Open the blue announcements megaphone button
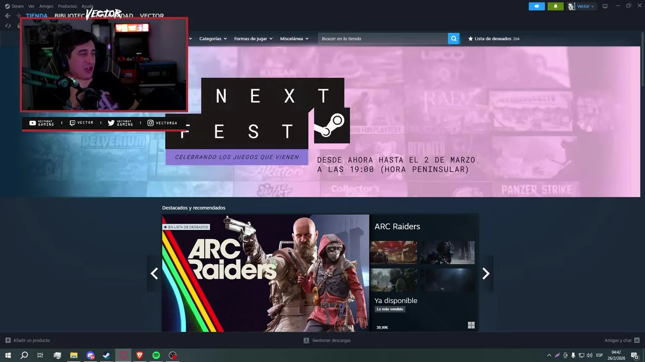645x362 pixels. click(537, 6)
